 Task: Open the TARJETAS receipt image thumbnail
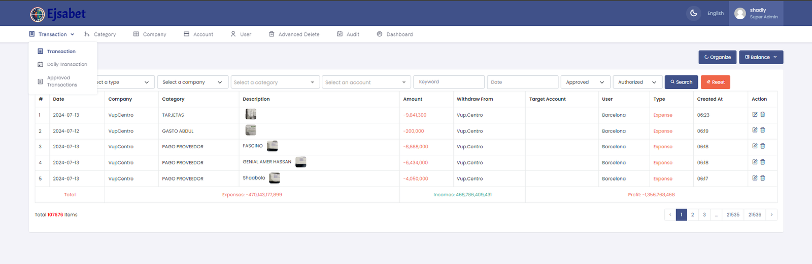pos(251,114)
